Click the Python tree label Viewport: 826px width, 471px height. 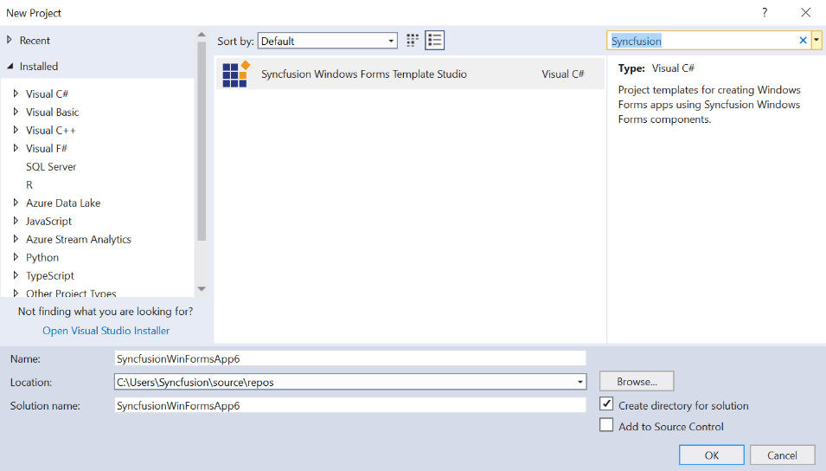click(42, 257)
